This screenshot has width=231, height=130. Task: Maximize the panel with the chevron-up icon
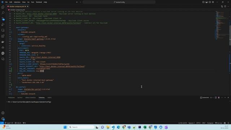225,97
